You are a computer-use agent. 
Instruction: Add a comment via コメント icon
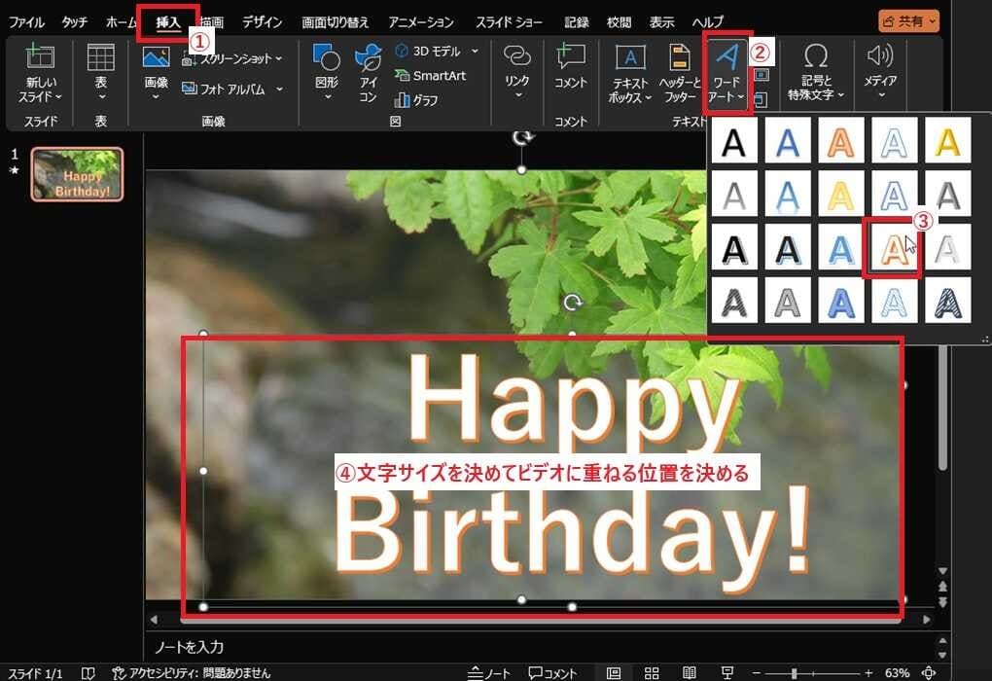click(571, 56)
